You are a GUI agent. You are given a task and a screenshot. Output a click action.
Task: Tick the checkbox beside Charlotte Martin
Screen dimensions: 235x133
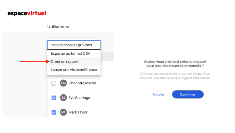pyautogui.click(x=54, y=83)
